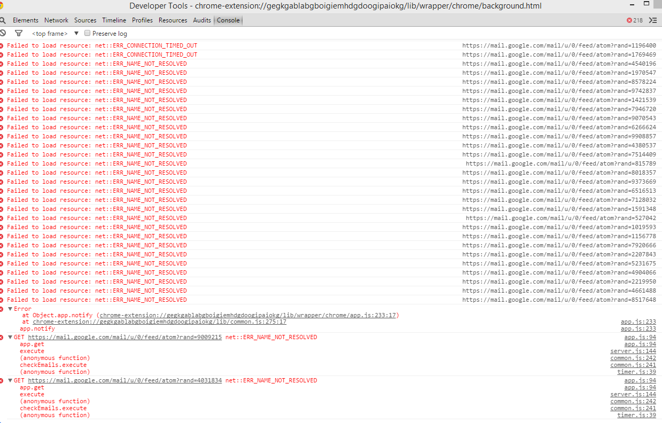Open the Sources panel
The image size is (662, 423).
[x=85, y=20]
